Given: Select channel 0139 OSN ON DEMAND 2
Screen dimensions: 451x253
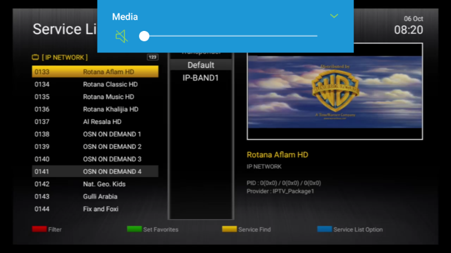Looking at the screenshot, I should pyautogui.click(x=95, y=147).
